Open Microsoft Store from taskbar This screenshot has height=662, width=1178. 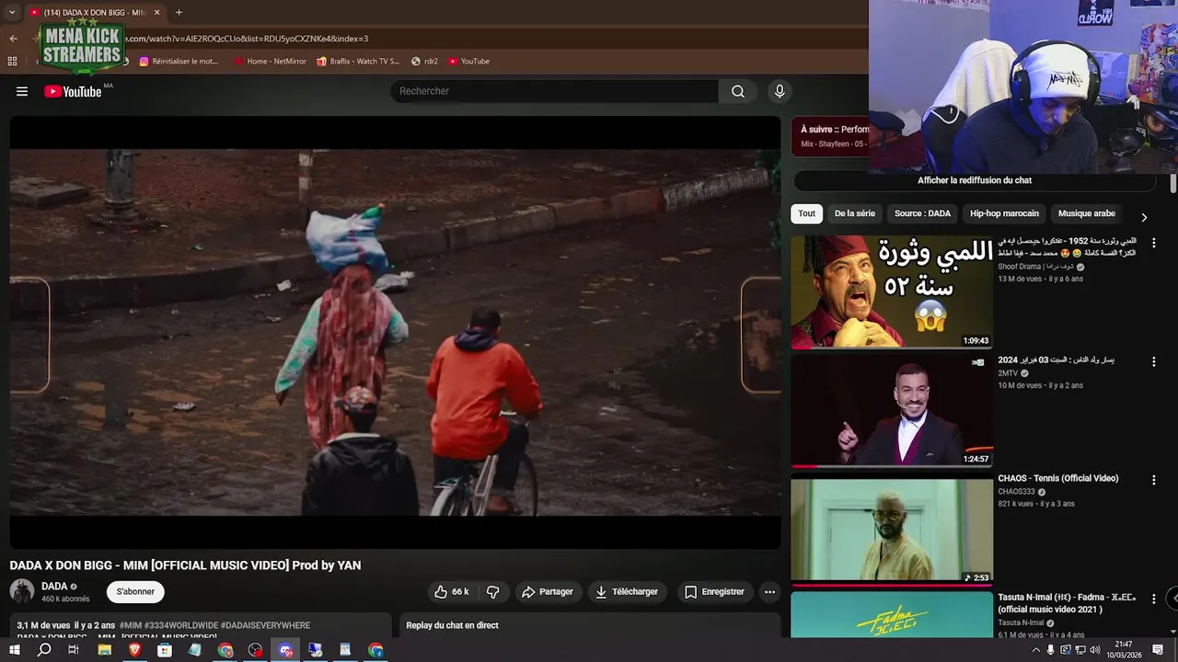(x=165, y=650)
